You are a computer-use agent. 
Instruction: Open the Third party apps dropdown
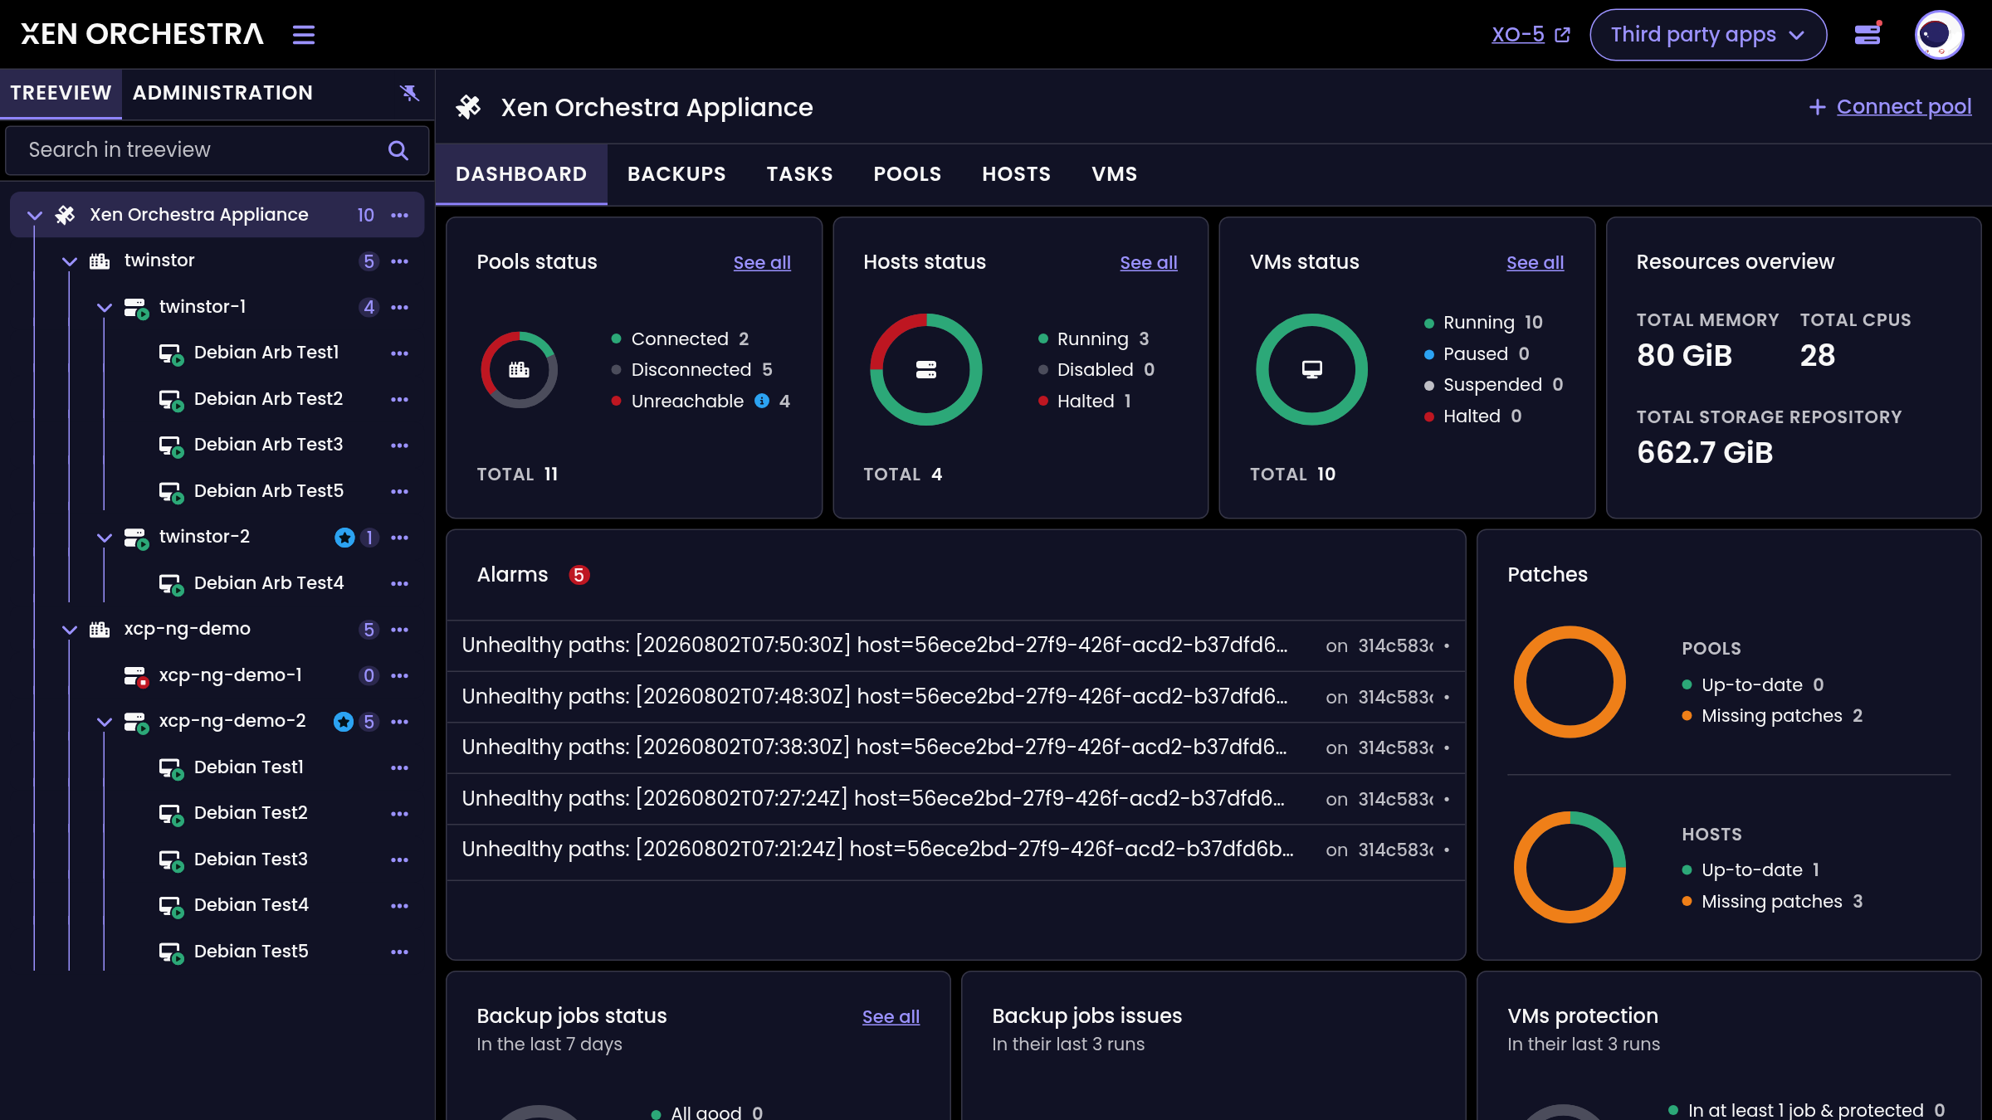(1708, 34)
